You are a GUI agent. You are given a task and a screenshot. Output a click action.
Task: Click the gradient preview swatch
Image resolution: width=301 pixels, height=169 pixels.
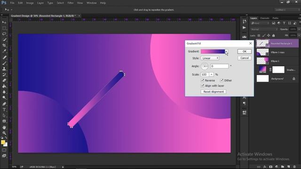pos(213,51)
